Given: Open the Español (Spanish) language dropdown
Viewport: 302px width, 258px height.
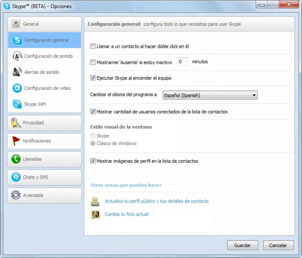Looking at the screenshot, I should pyautogui.click(x=210, y=95).
